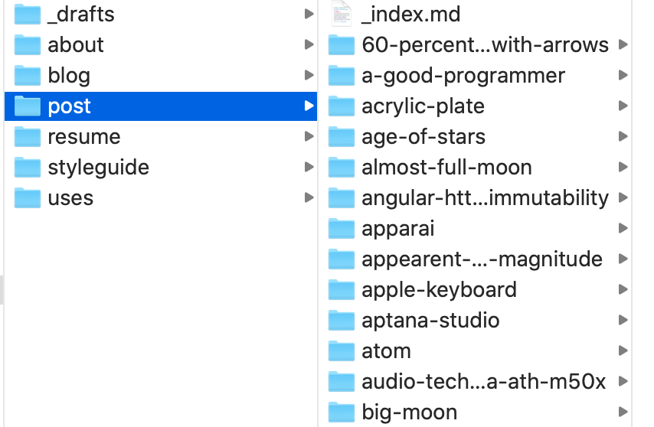Click the atom folder icon
This screenshot has height=427, width=654.
pos(342,350)
